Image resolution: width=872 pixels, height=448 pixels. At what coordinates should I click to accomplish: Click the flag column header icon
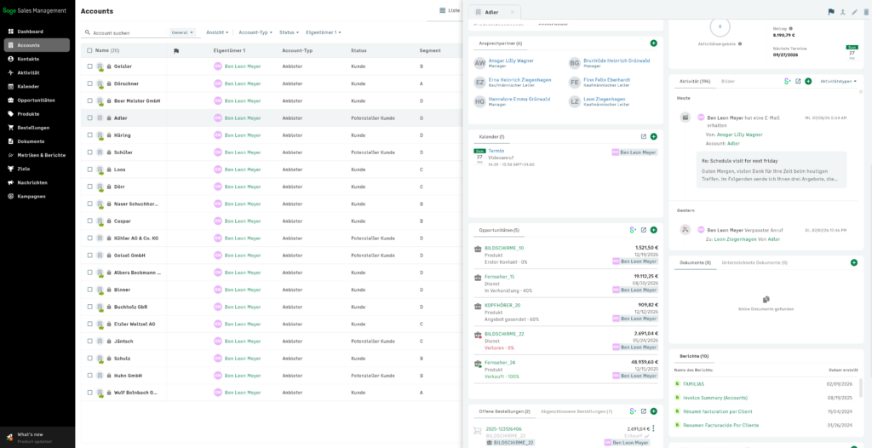(175, 50)
